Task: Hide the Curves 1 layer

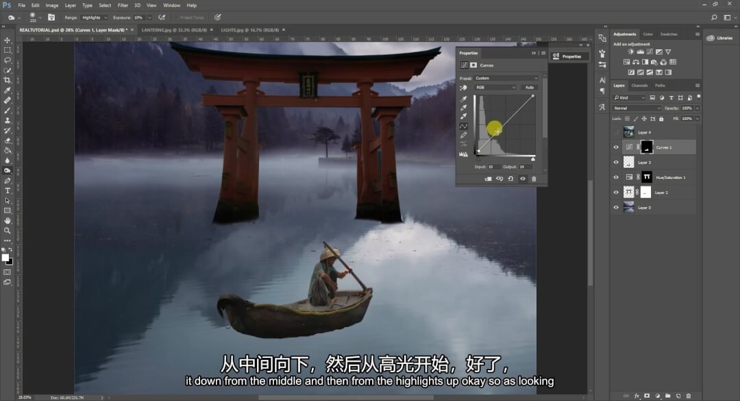Action: (616, 147)
